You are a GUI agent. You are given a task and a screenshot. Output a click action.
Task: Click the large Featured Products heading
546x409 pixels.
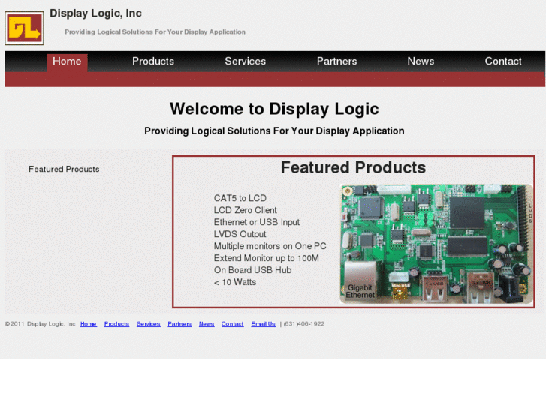point(353,167)
